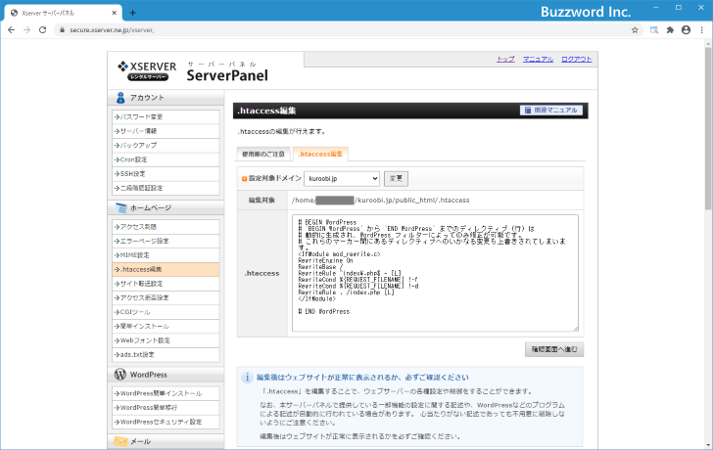This screenshot has width=713, height=450.
Task: Open the extensions puzzle icon
Action: [670, 30]
